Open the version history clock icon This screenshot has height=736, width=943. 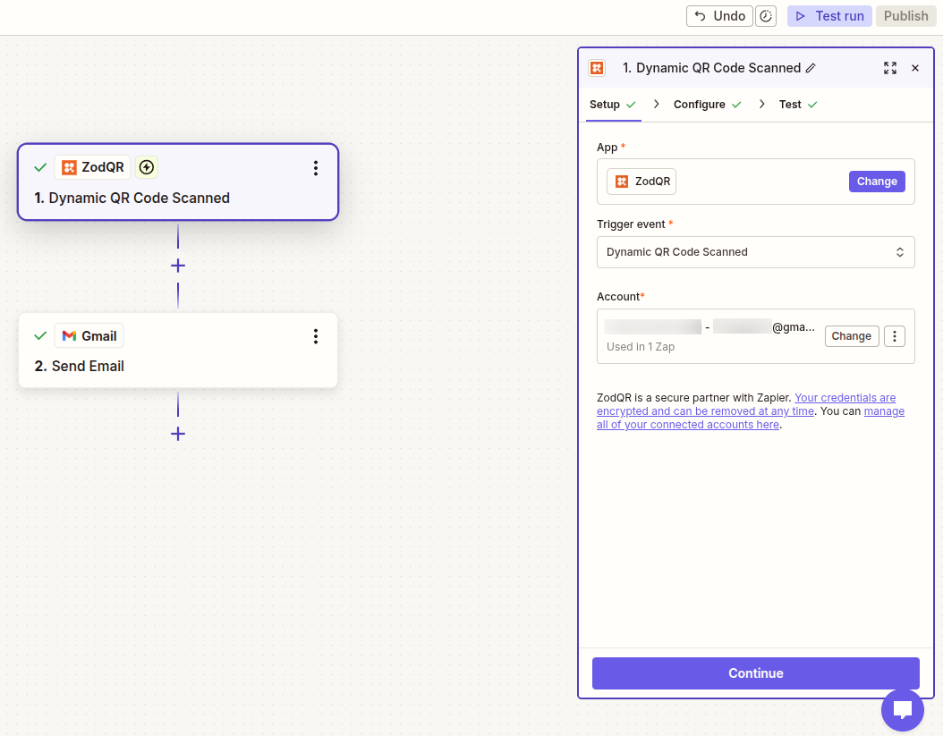coord(766,16)
